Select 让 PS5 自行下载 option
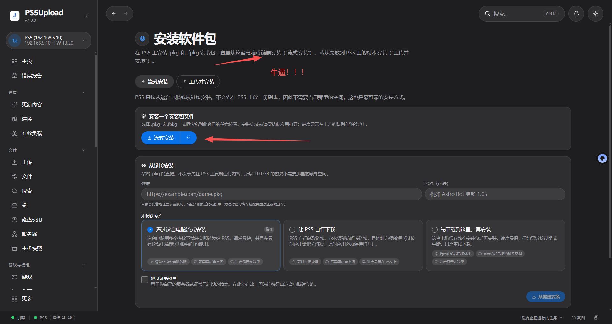The height and width of the screenshot is (324, 612). click(x=353, y=245)
